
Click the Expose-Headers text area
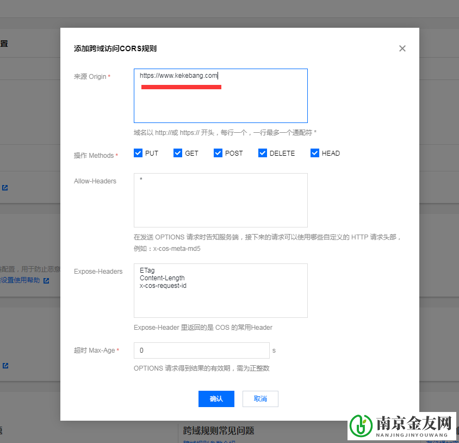[220, 291]
